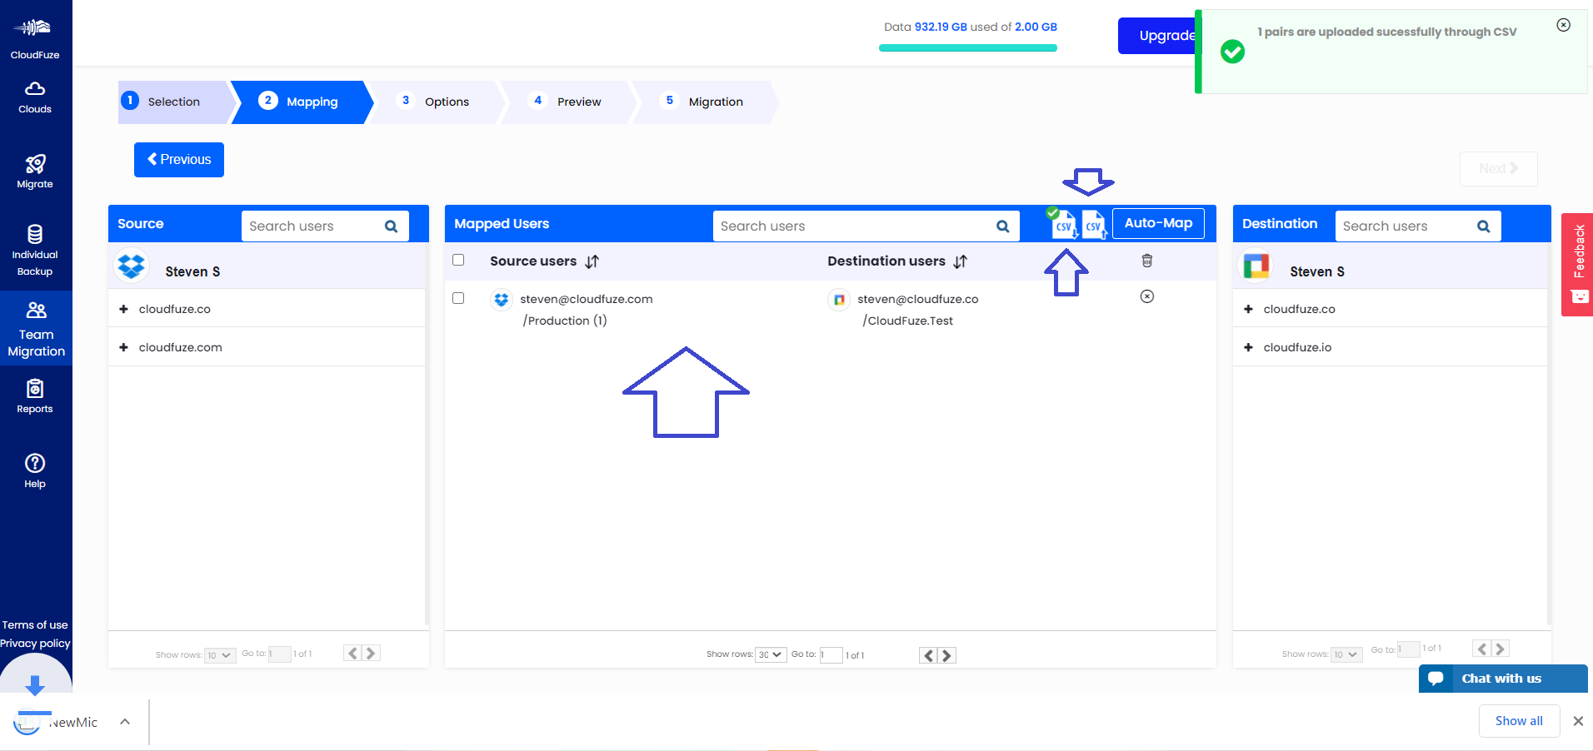
Task: Go to next page in Destination panel
Action: [x=1500, y=649]
